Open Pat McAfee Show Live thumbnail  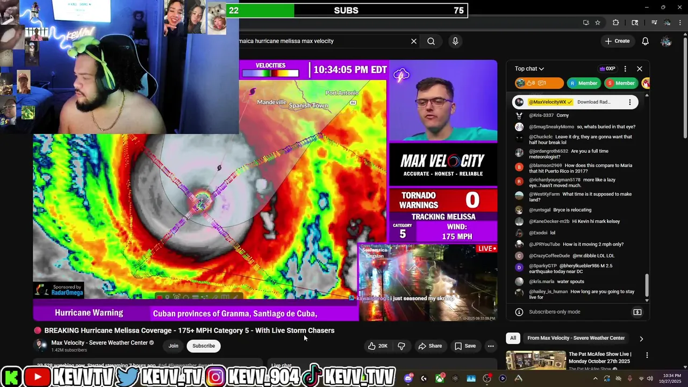pos(536,361)
